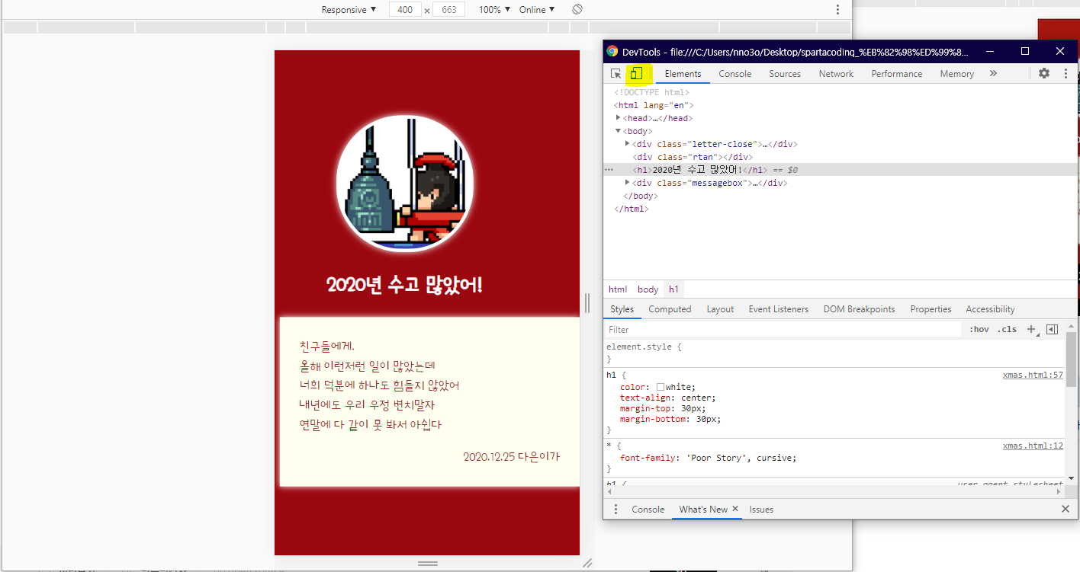Click the circular bell character image
The image size is (1080, 572).
point(405,184)
